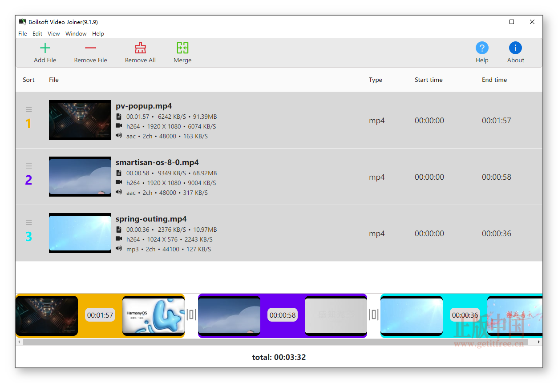Grab the sort handle for spring-outing.mp4

29,222
